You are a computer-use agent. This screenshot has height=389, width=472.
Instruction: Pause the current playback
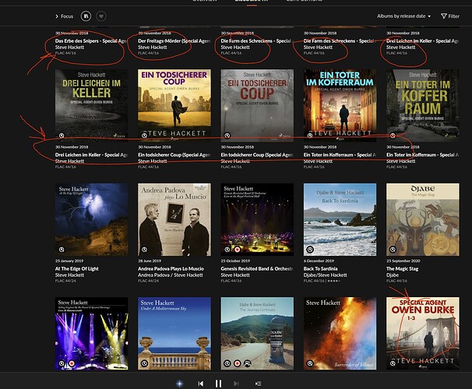[x=219, y=384]
